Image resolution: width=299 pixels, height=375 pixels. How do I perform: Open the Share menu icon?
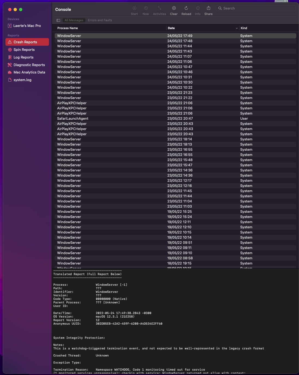[x=208, y=8]
